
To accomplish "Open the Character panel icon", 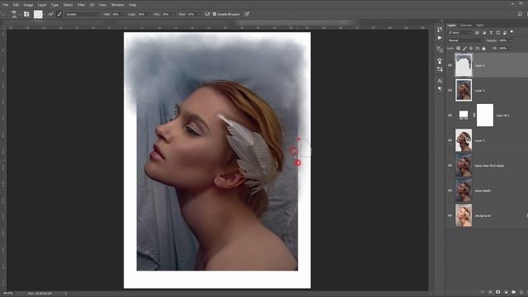I will [440, 81].
